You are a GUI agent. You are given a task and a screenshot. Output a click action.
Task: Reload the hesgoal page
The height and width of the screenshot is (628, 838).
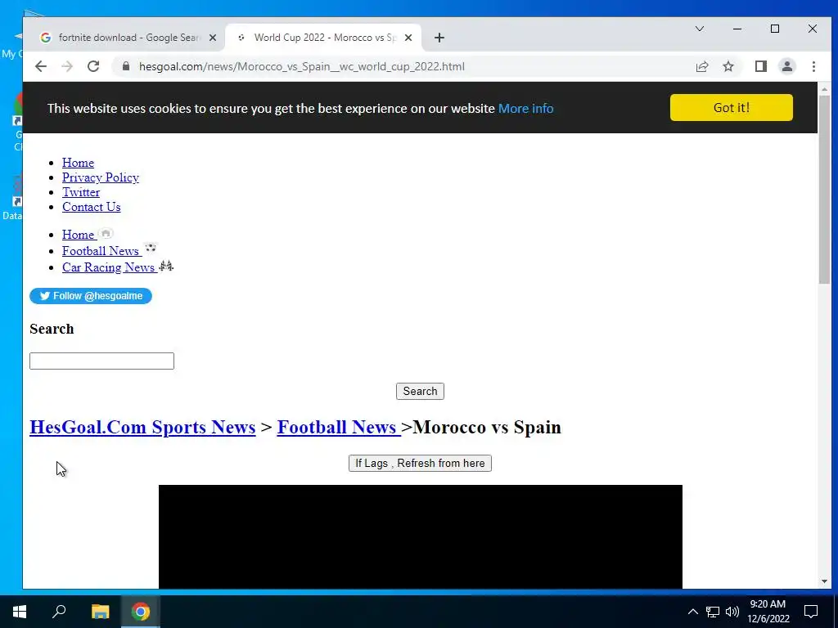click(93, 66)
